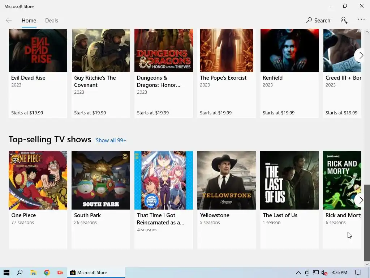Viewport: 370px width, 278px height.
Task: Open the Renfield movie poster
Action: pos(289,50)
